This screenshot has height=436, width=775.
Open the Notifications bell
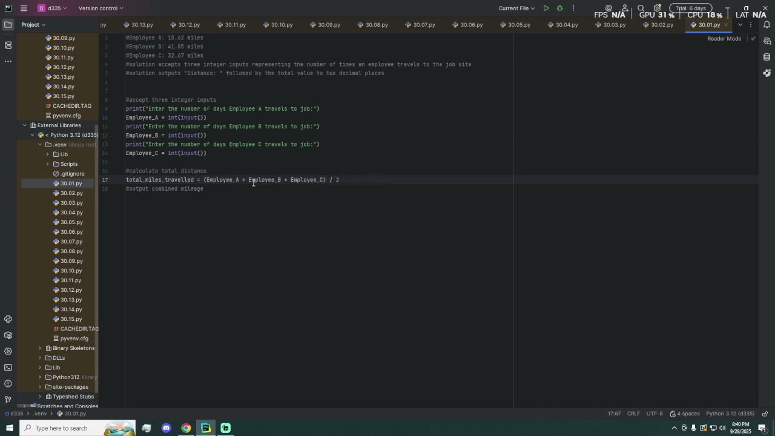click(x=767, y=25)
